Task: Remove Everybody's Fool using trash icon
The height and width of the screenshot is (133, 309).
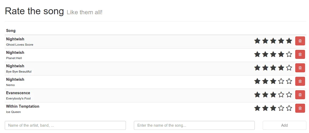Action: [x=300, y=95]
